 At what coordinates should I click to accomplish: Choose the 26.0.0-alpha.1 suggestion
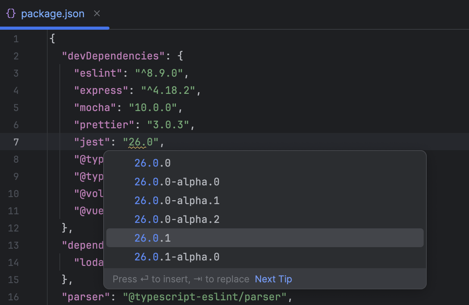(x=177, y=200)
